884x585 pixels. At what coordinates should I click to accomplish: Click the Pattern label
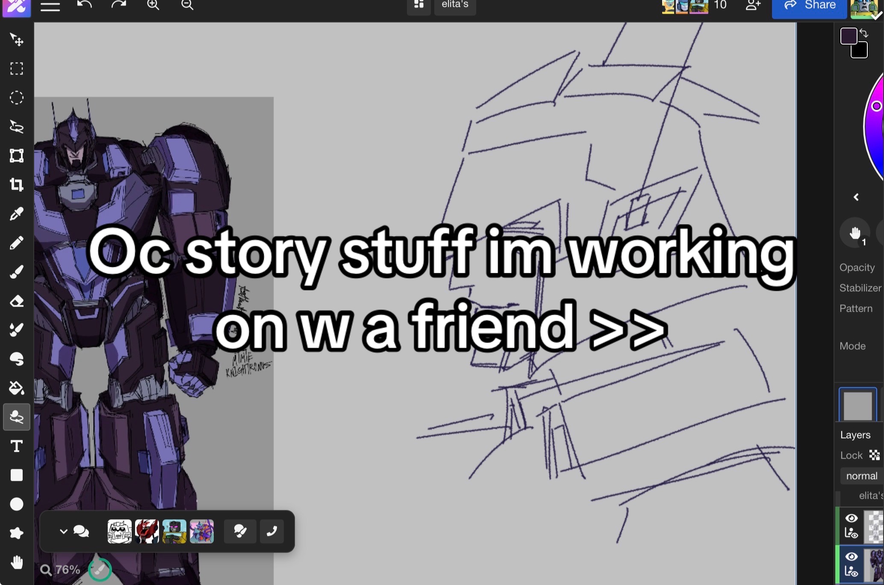[856, 308]
